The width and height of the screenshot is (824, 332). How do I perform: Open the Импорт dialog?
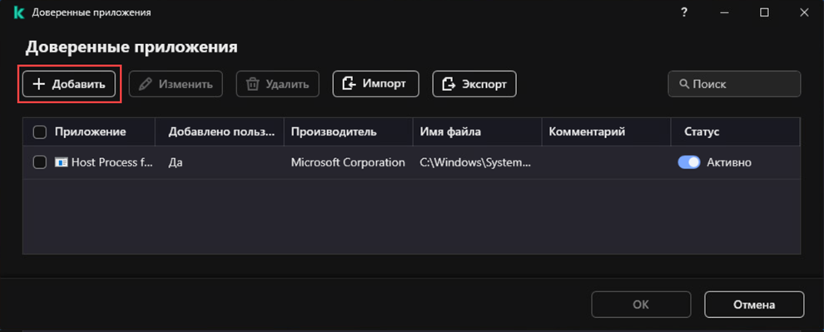click(x=375, y=84)
